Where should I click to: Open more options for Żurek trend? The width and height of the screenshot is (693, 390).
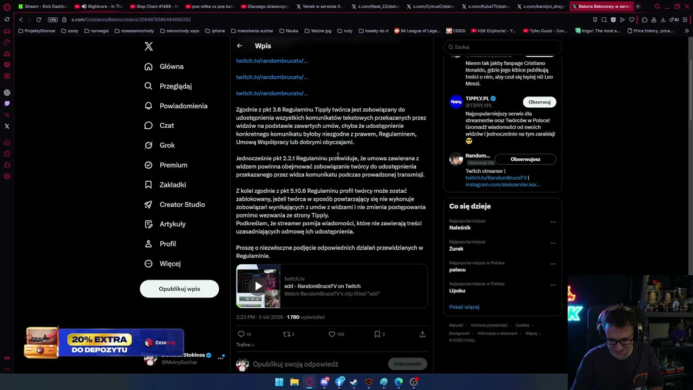click(553, 243)
